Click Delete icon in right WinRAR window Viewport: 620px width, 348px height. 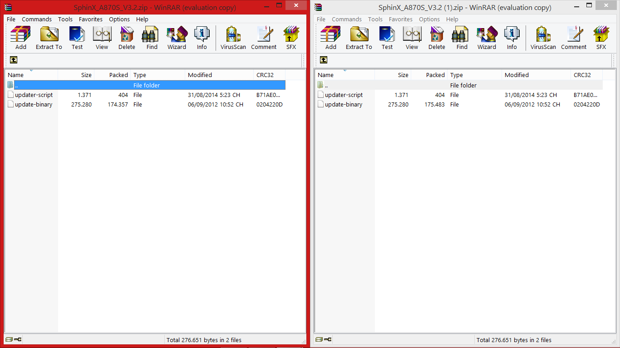[437, 38]
